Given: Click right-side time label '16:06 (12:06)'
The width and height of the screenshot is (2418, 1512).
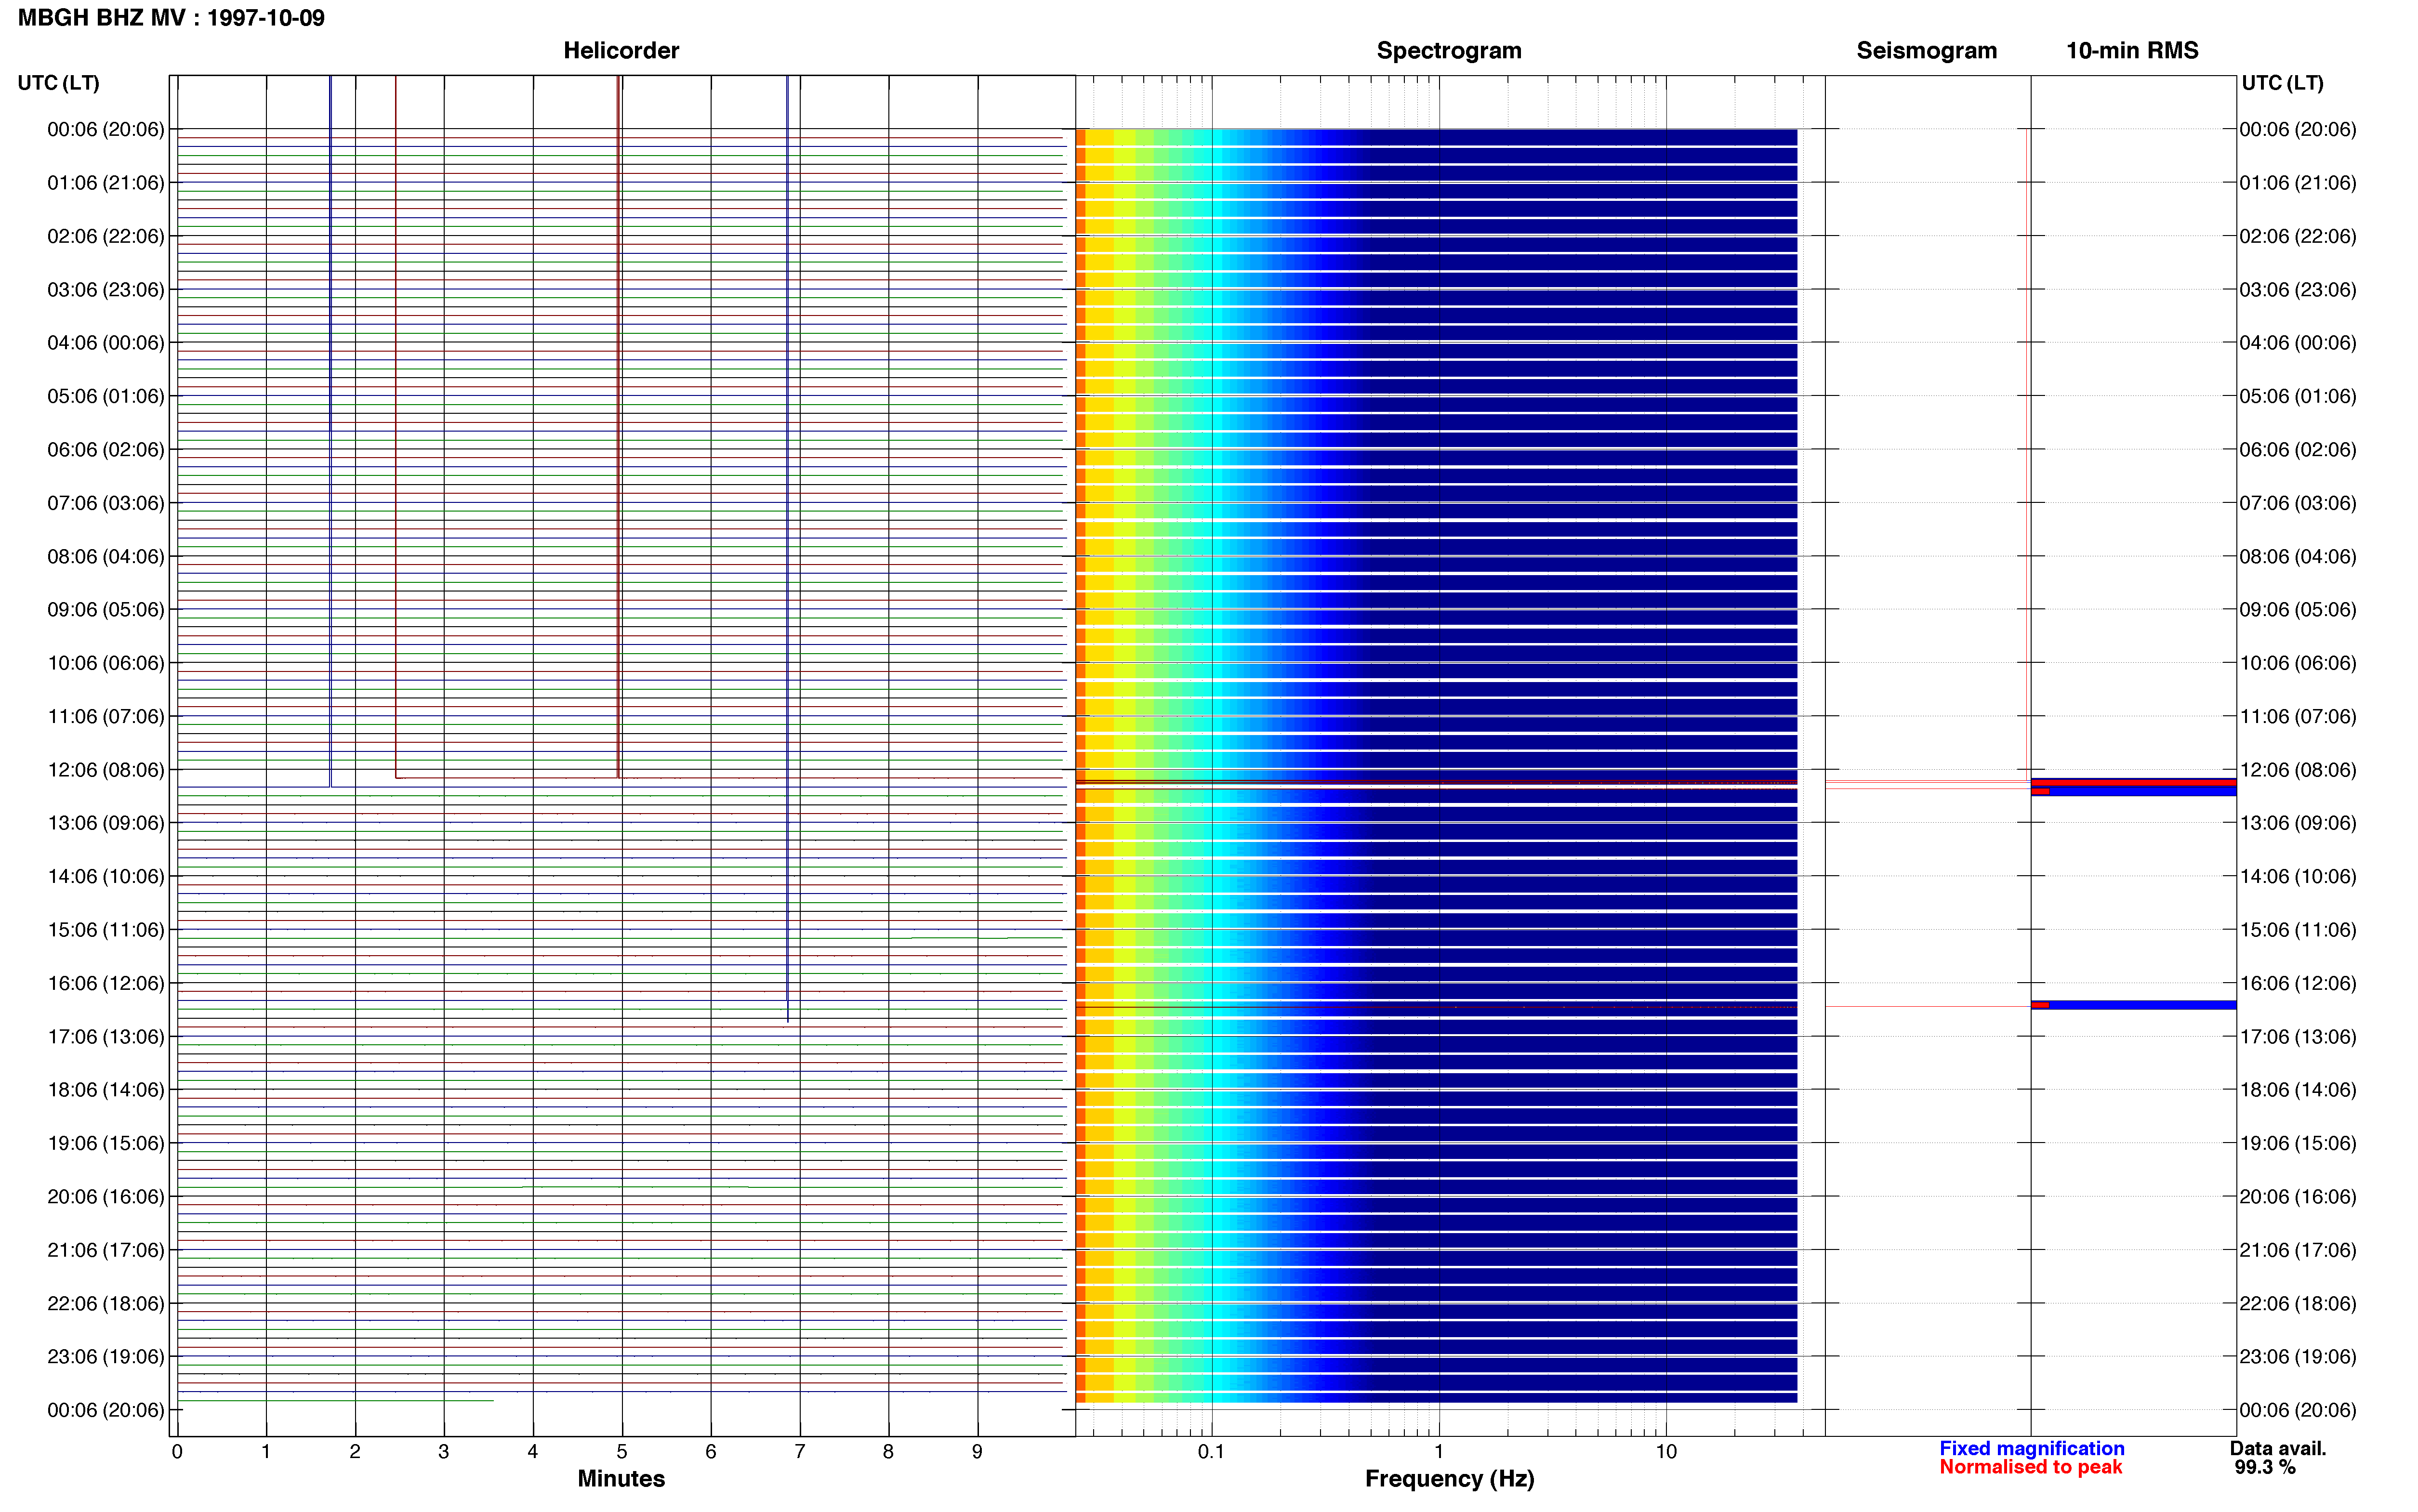Looking at the screenshot, I should [x=2298, y=983].
